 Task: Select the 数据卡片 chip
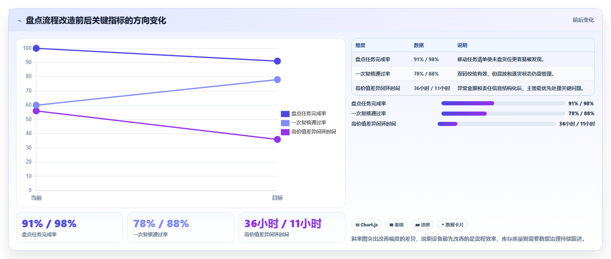tap(452, 225)
